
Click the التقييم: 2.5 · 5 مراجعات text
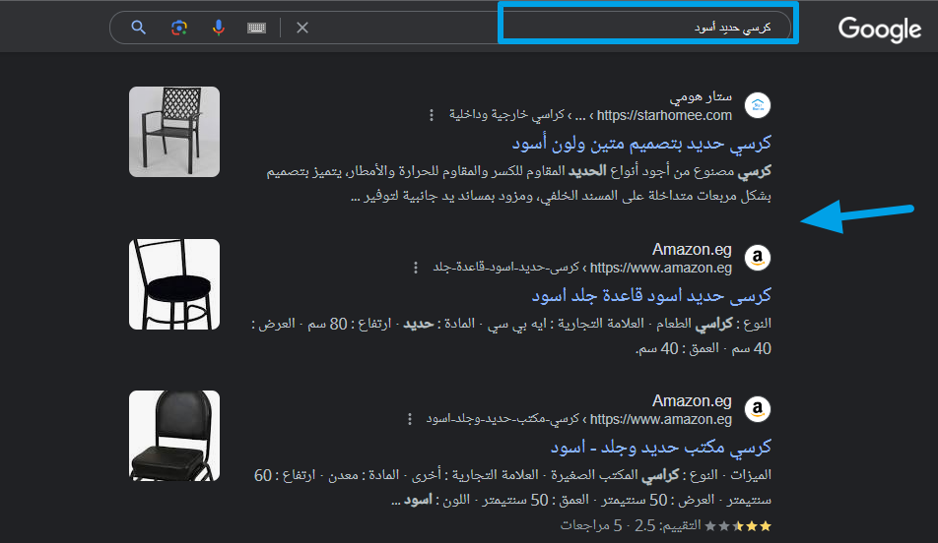631,525
